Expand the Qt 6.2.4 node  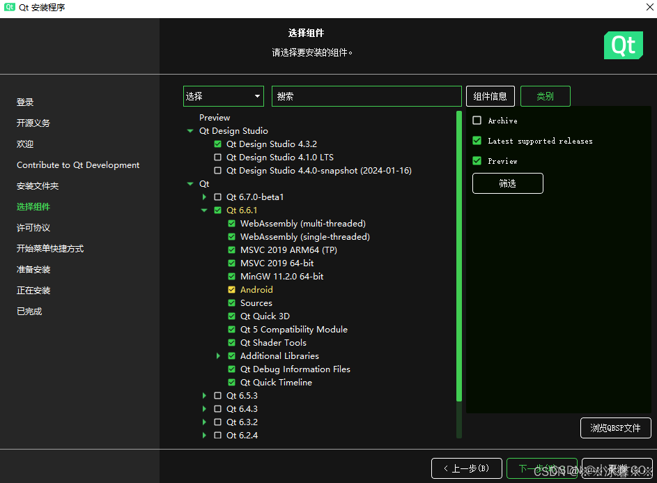pyautogui.click(x=204, y=436)
